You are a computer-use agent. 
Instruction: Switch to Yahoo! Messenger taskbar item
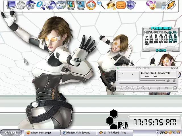point(42,133)
